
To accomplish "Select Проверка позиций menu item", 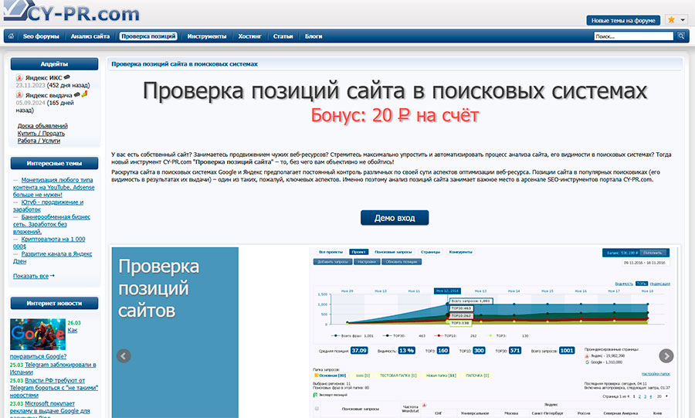I will (148, 36).
